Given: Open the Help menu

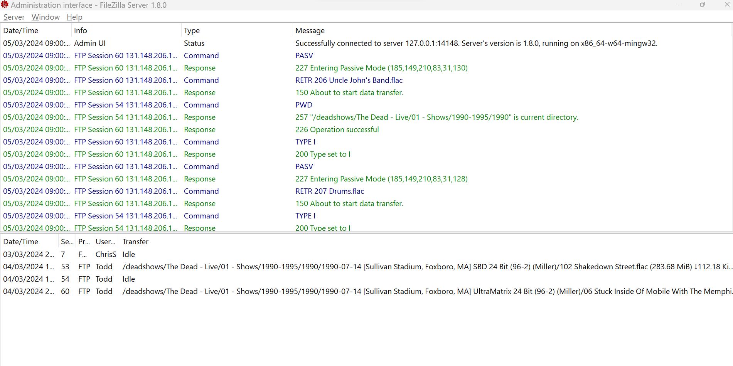Looking at the screenshot, I should coord(74,17).
